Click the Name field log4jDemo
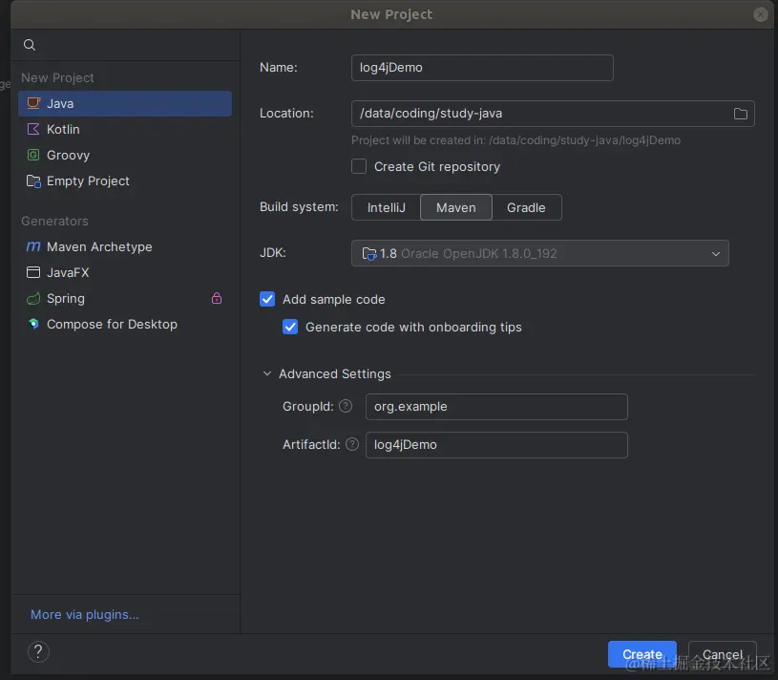Screen dimensions: 778x680 point(482,68)
